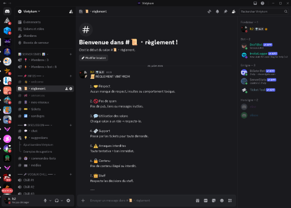Screen dimensions: 291x208
Task: Go back with title bar left arrow
Action: click(5, 3)
